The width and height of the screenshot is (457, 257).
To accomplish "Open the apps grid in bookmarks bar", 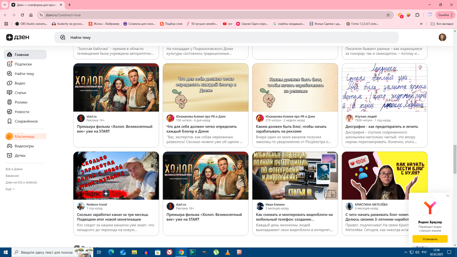I will pyautogui.click(x=6, y=24).
